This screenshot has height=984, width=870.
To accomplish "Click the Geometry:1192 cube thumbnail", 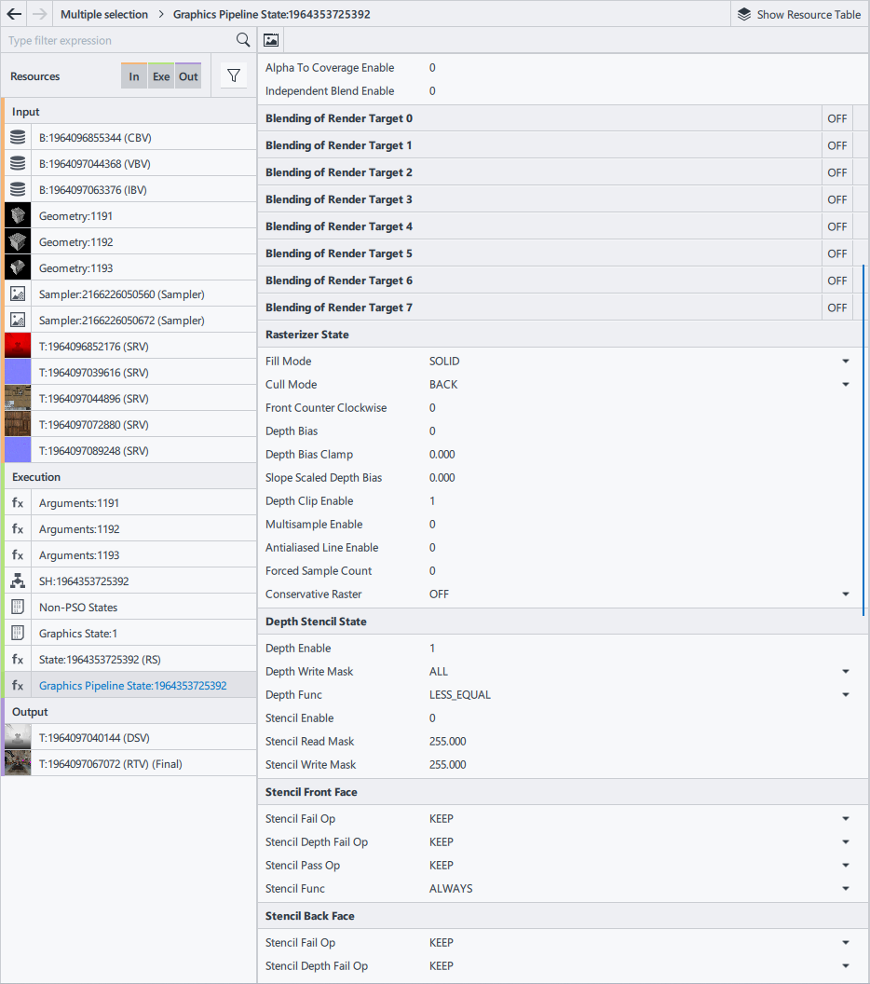I will pyautogui.click(x=18, y=241).
